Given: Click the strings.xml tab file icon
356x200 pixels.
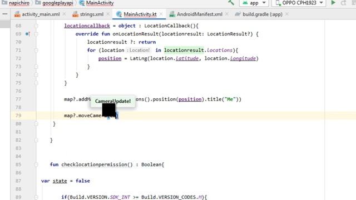Looking at the screenshot, I should tap(75, 14).
